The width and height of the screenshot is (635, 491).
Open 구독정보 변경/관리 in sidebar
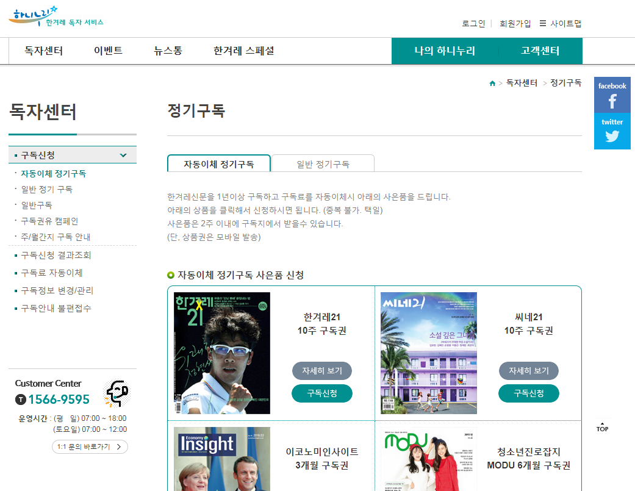[x=57, y=290]
